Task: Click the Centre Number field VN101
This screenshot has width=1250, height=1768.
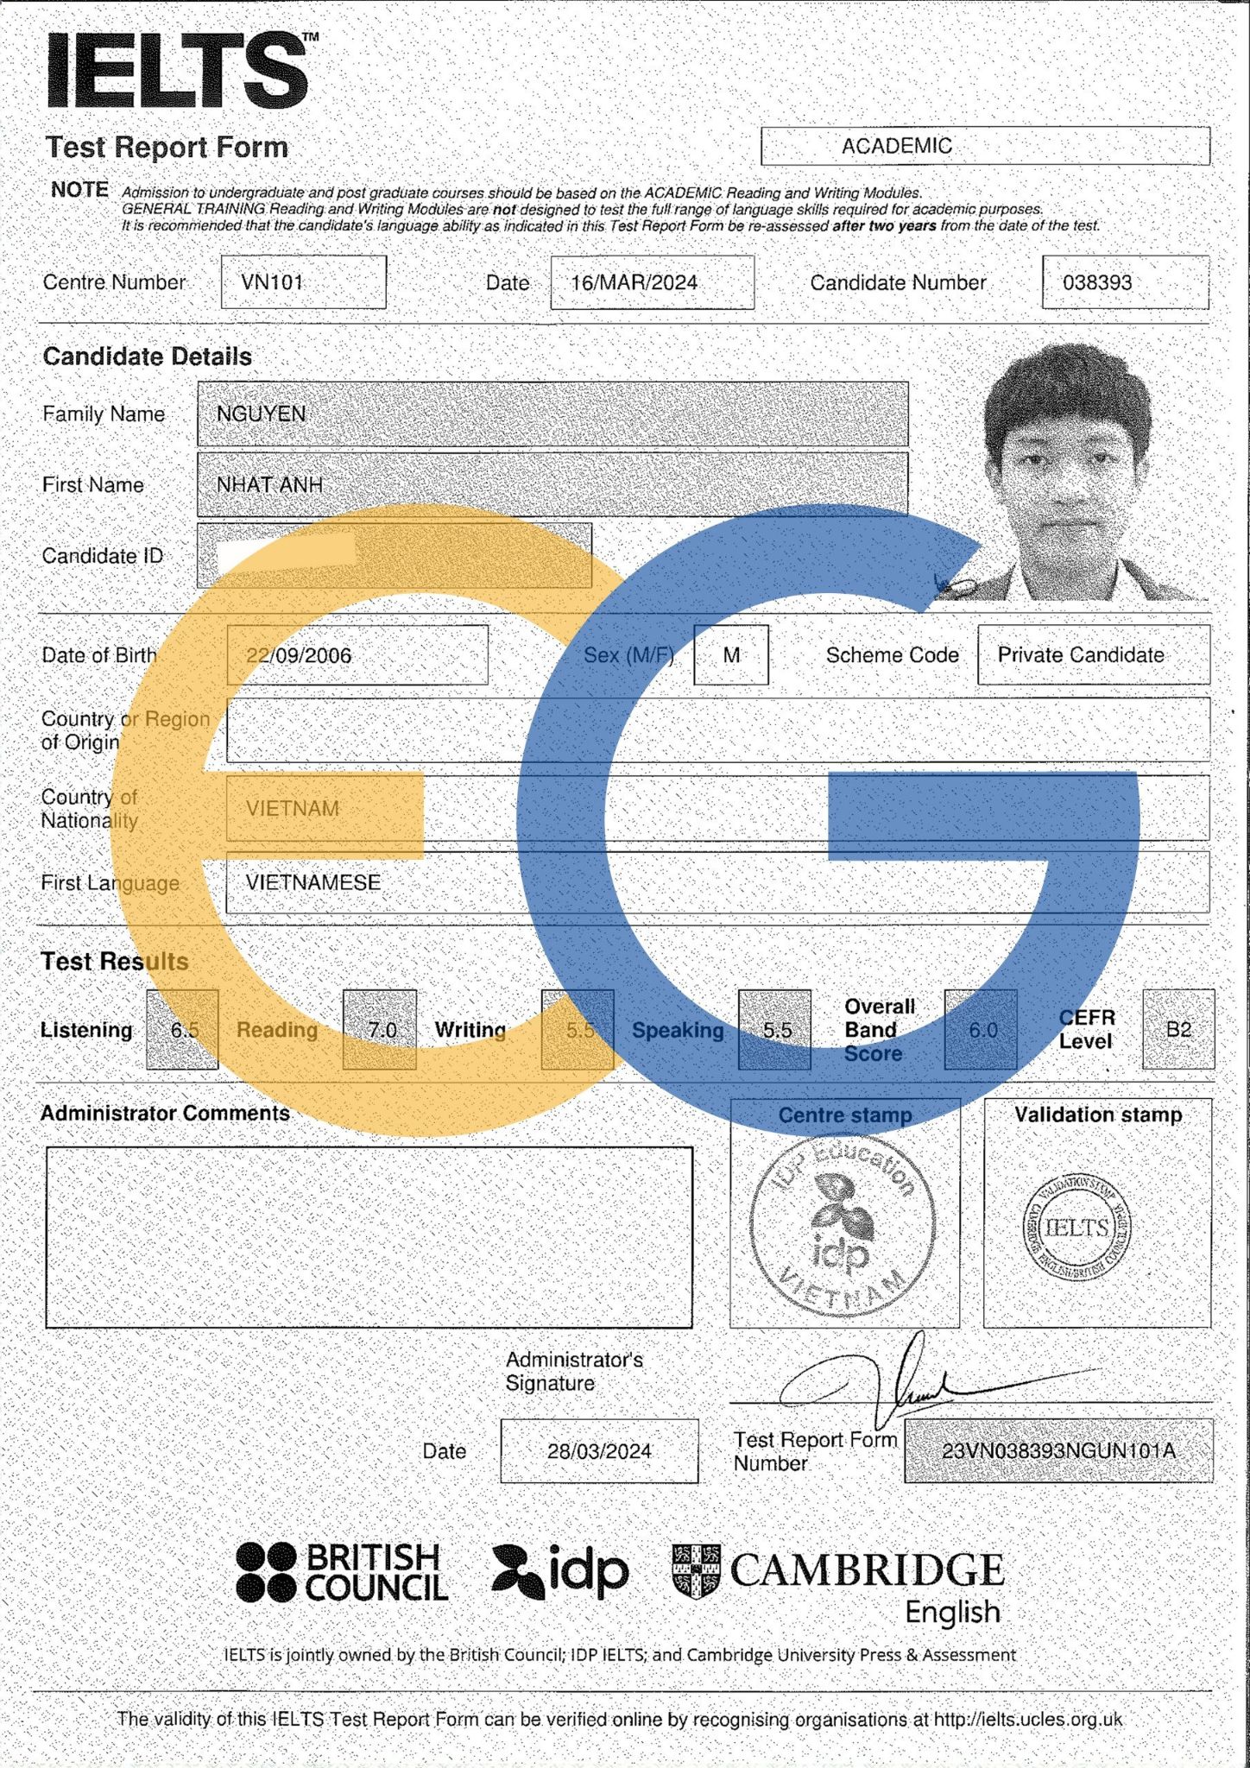Action: pyautogui.click(x=303, y=282)
